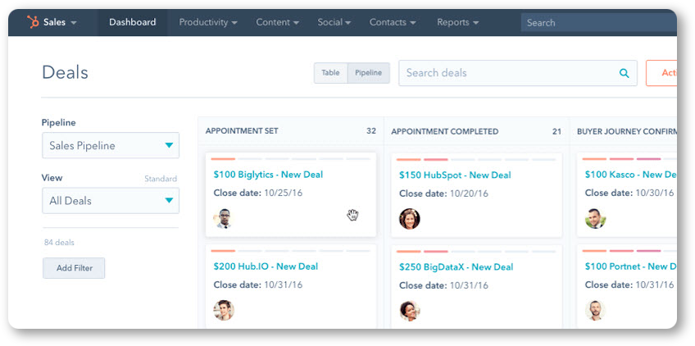Image resolution: width=695 pixels, height=346 pixels.
Task: Click the Buyer Journey Confirmed column header
Action: pyautogui.click(x=627, y=131)
